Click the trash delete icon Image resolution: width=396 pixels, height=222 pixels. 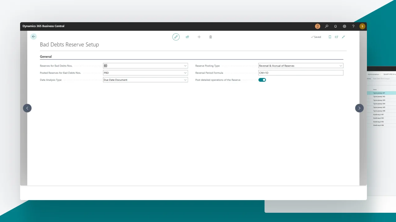tap(211, 37)
